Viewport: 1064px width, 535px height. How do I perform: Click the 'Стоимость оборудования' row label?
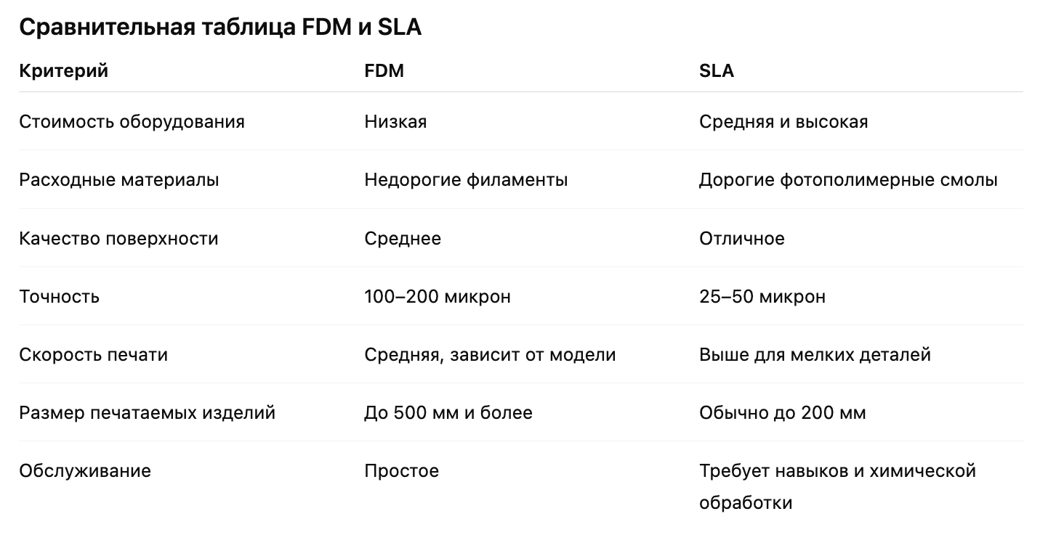point(132,121)
